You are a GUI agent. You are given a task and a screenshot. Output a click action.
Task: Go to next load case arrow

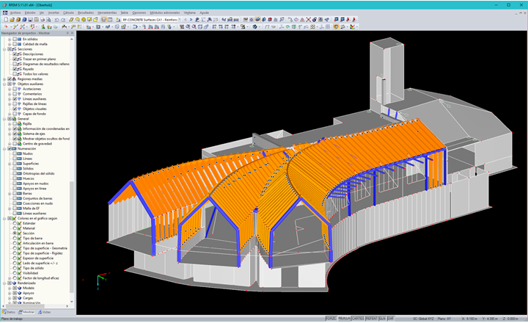click(x=191, y=20)
